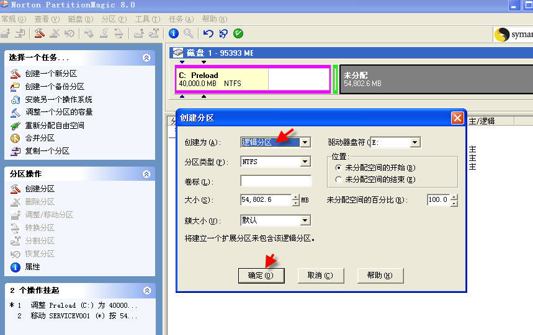This screenshot has height=335, width=533.
Task: Collapse the 分区操作 panel
Action: pos(146,174)
